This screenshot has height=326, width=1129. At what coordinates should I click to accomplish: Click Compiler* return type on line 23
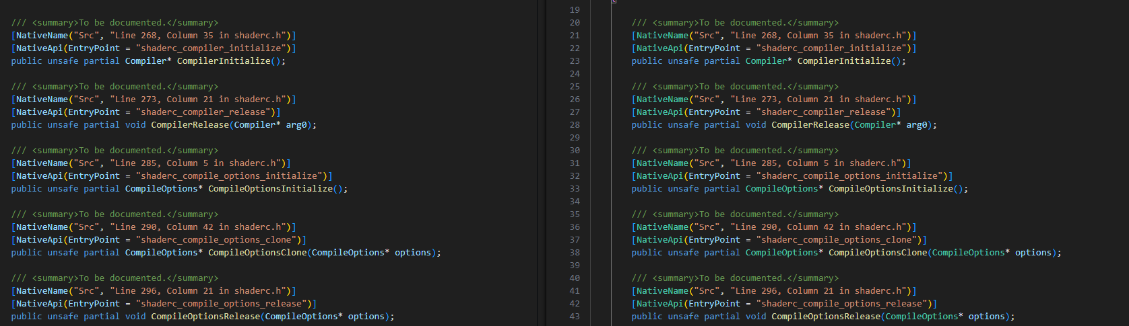click(x=769, y=61)
